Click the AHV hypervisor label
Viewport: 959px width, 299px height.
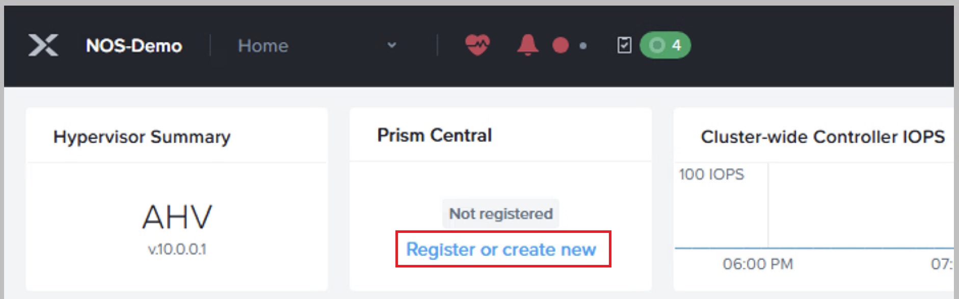point(177,217)
